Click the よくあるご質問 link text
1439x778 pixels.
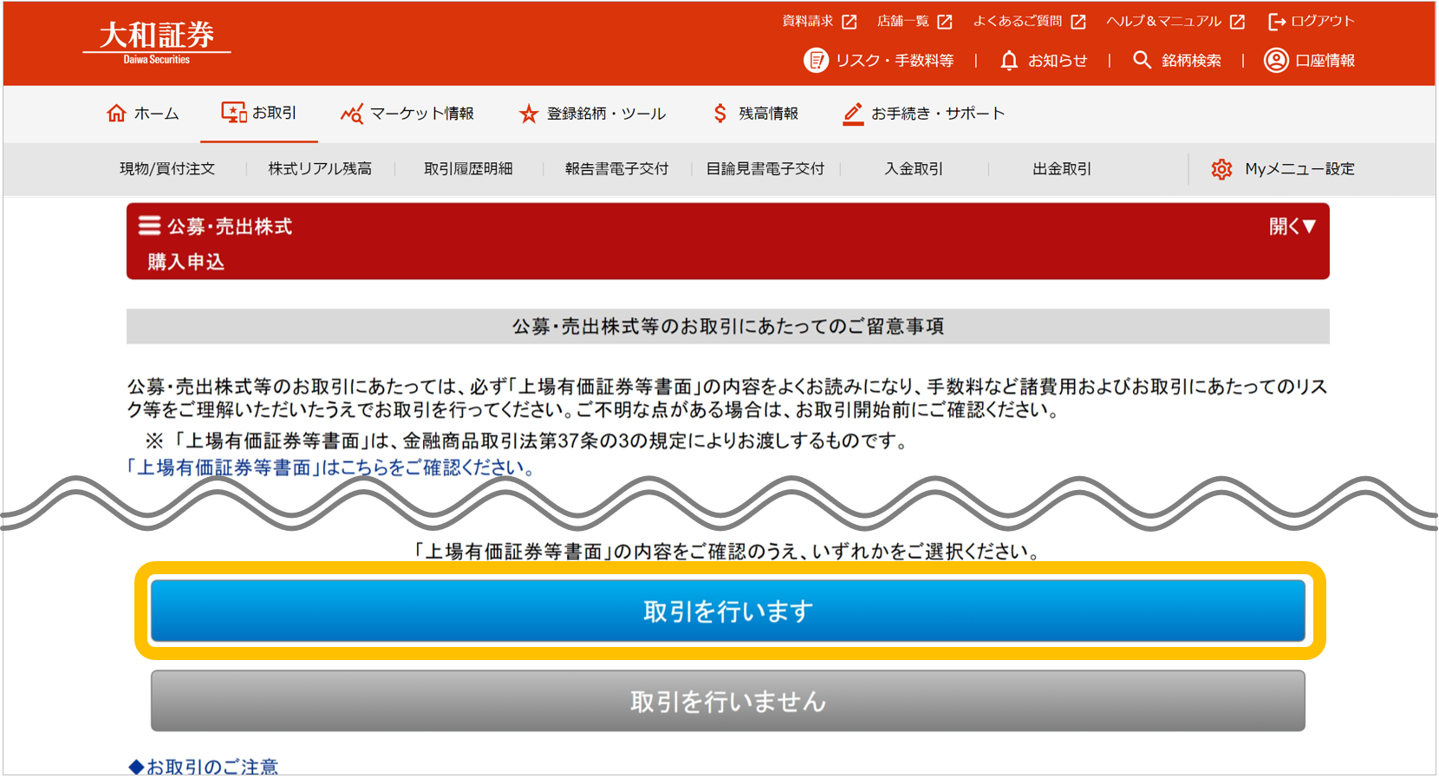click(x=1017, y=22)
